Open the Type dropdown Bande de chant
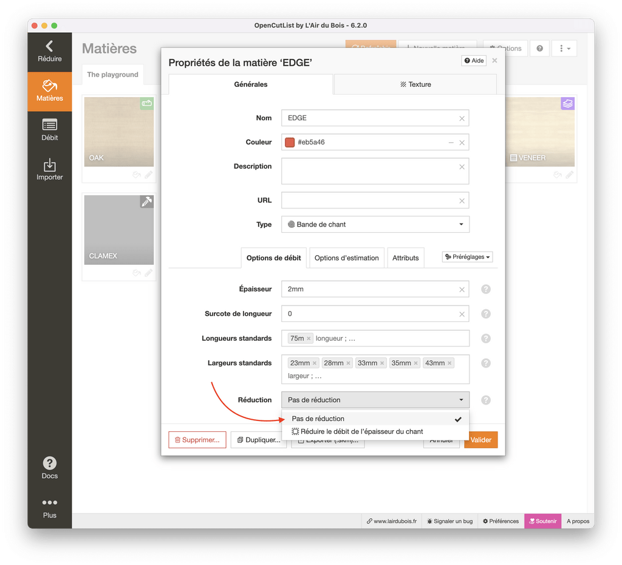Screen dimensions: 622x565 point(375,224)
